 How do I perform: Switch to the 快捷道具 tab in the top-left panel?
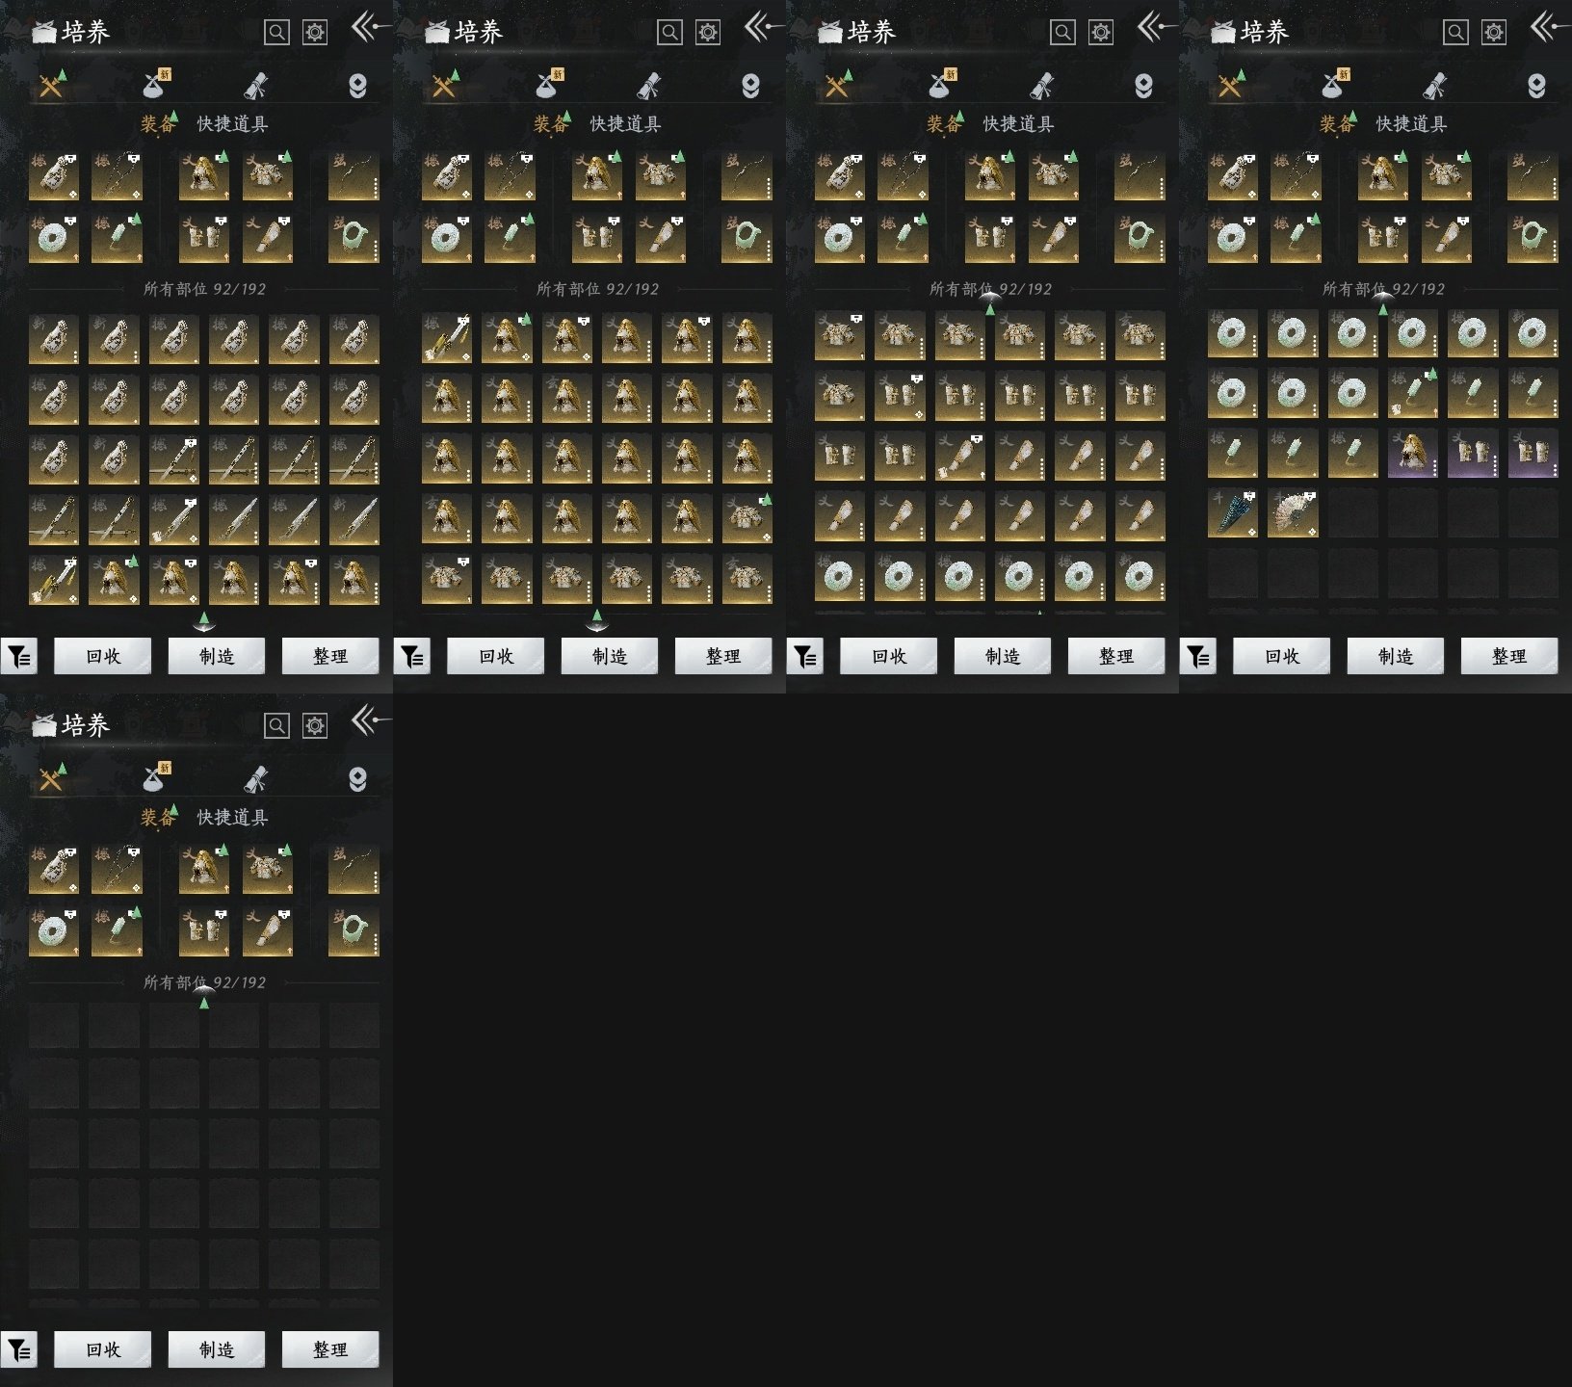[232, 124]
